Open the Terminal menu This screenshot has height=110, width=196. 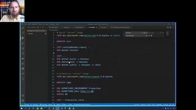click(x=52, y=24)
